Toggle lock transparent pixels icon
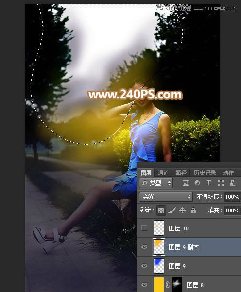Screen dimensions: 241x292 (x=161, y=211)
